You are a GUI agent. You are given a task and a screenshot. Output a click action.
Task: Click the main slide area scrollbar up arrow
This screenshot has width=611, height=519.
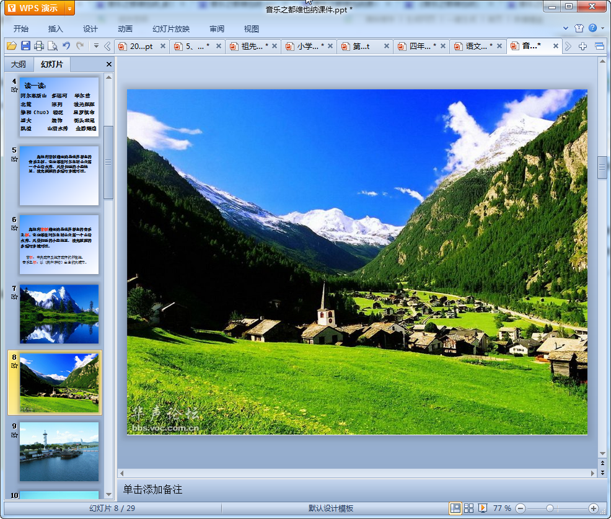coord(602,61)
